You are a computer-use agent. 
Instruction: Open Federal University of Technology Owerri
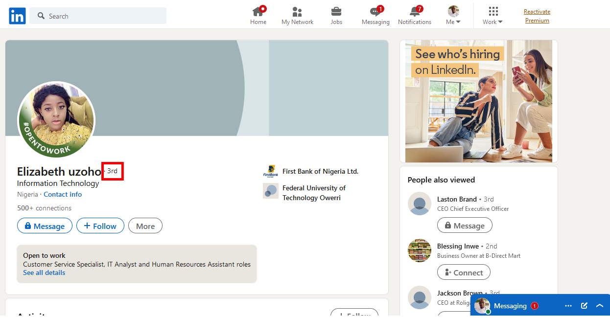point(314,193)
